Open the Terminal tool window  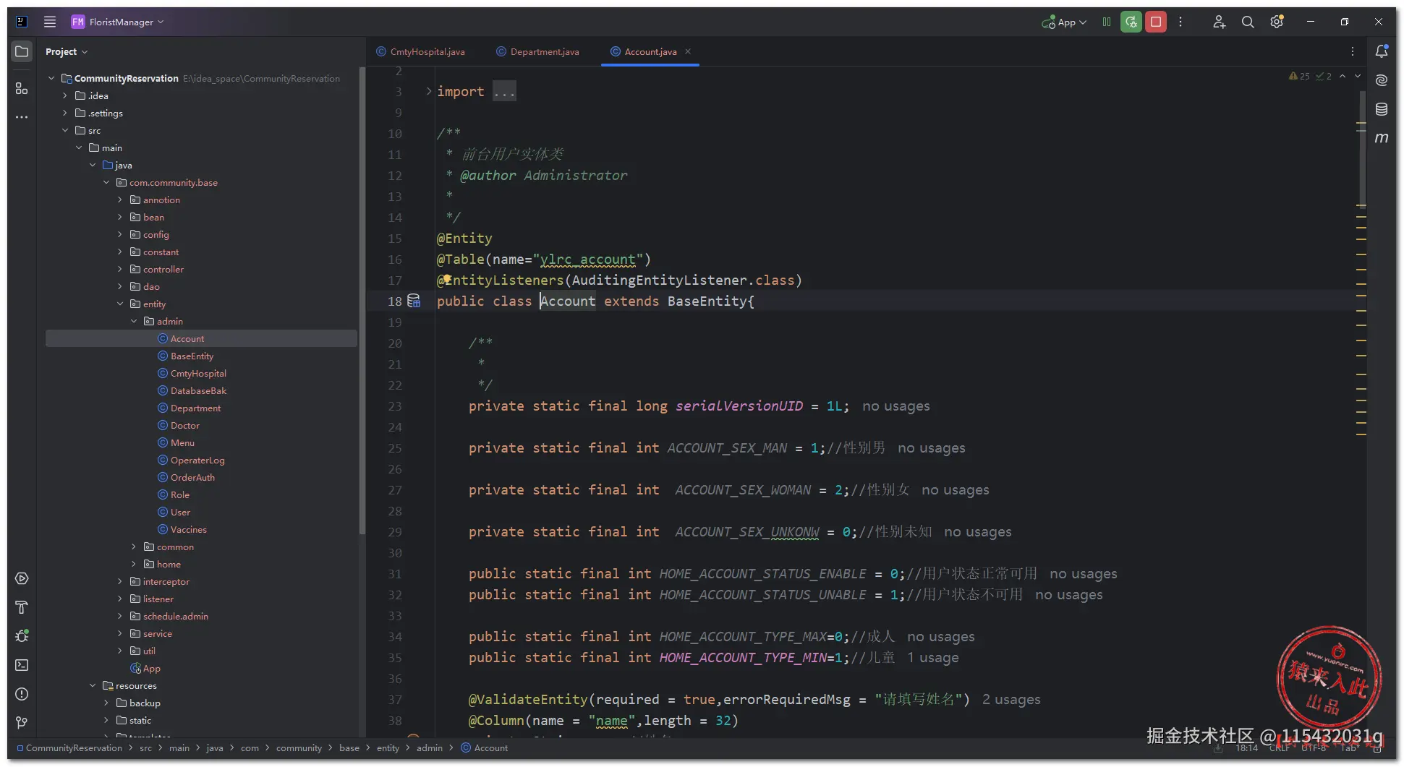click(22, 665)
